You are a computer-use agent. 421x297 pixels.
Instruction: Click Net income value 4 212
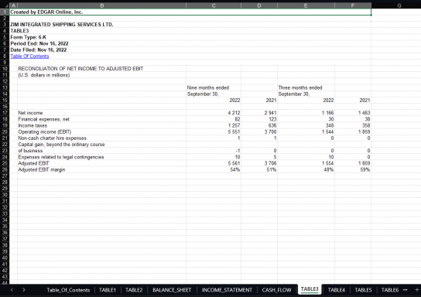(x=234, y=113)
